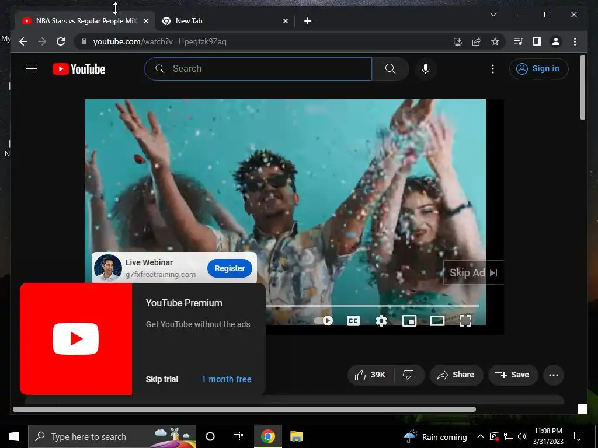
Task: Click the Chrome taskbar icon
Action: [x=268, y=436]
